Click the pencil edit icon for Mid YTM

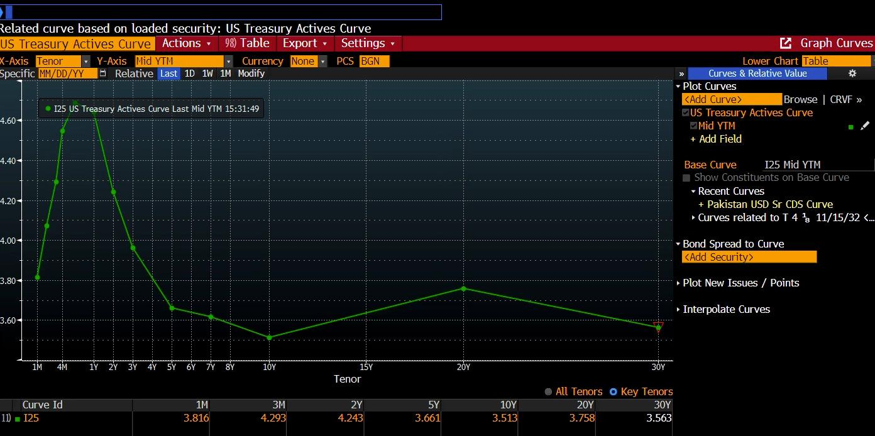[x=866, y=126]
